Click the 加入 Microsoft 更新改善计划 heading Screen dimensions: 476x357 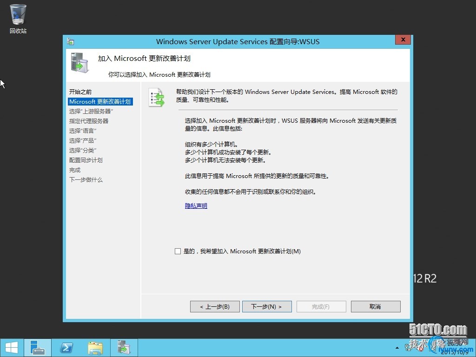coord(144,59)
